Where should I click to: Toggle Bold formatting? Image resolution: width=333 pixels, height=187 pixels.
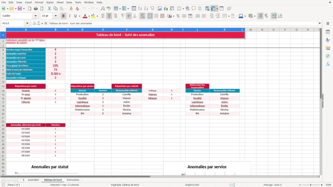click(x=63, y=16)
